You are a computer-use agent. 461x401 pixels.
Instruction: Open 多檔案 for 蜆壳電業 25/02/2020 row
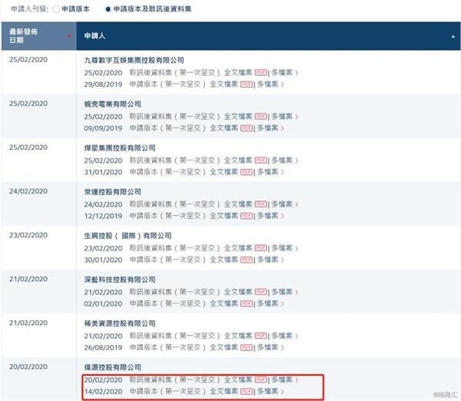[282, 117]
